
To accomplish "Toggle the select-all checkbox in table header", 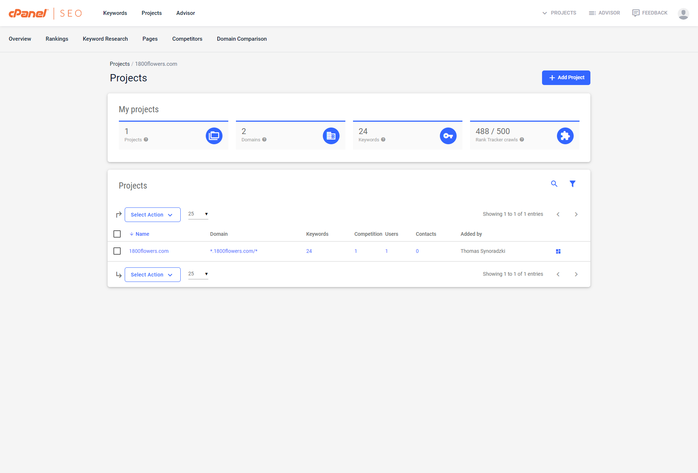I will click(117, 234).
